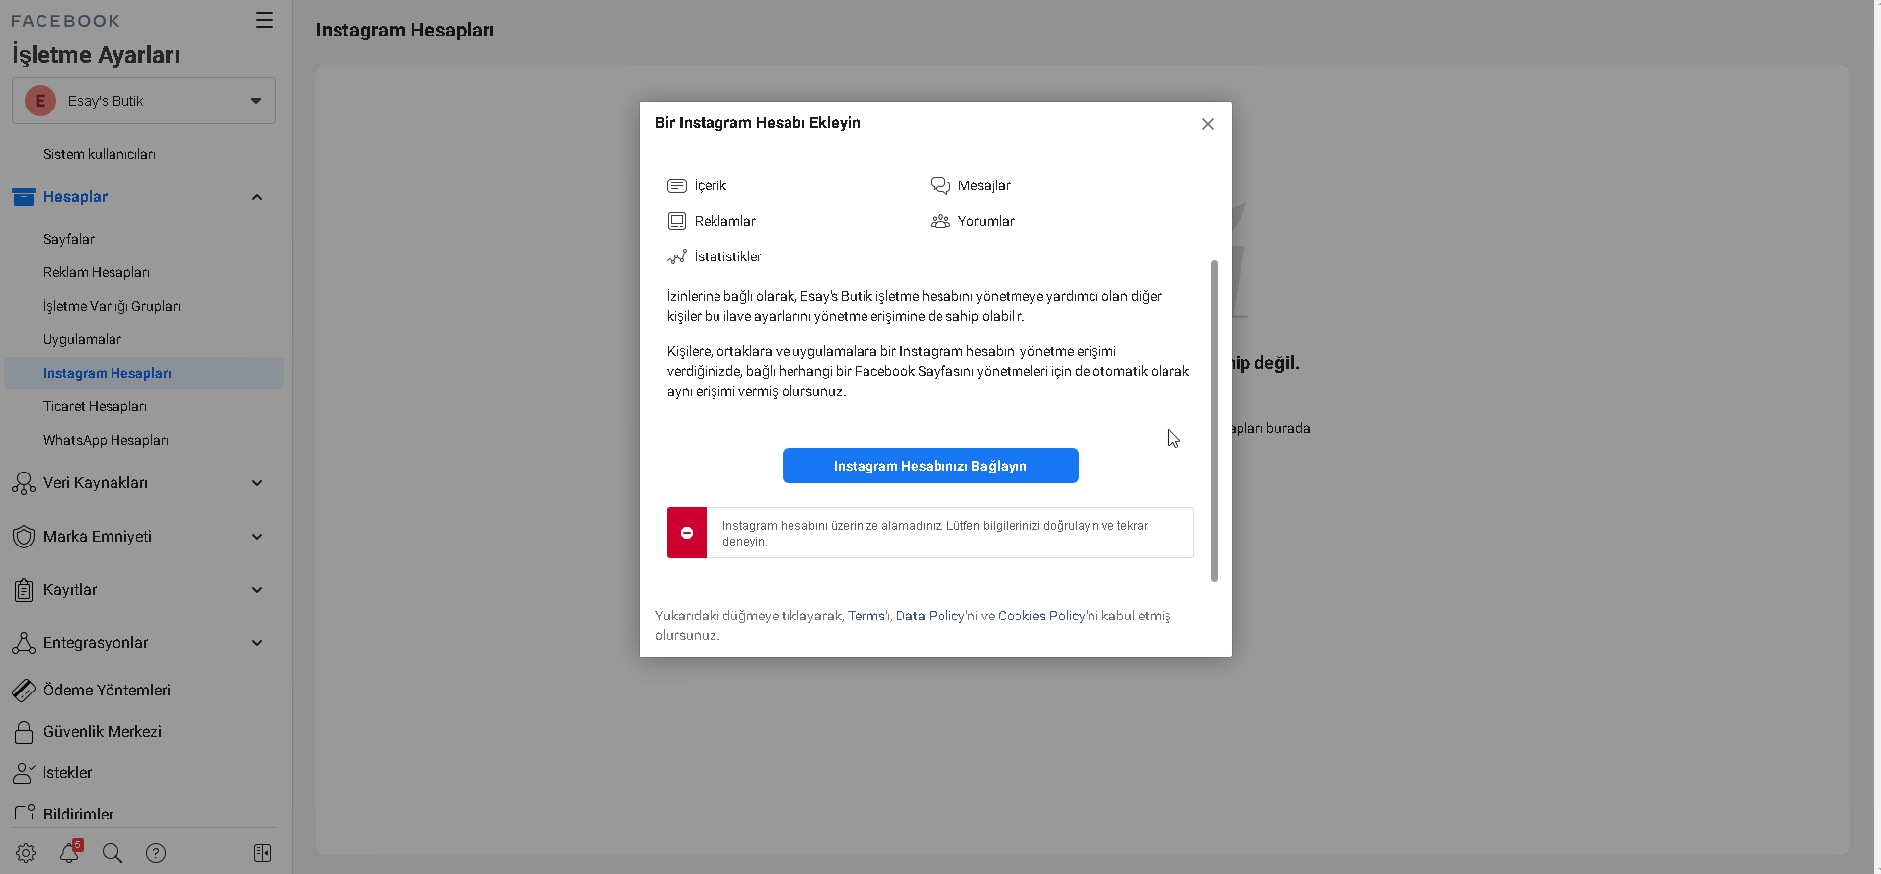This screenshot has height=874, width=1881.
Task: Click Instagram Hesabınızı Bağlayın button
Action: click(x=931, y=466)
